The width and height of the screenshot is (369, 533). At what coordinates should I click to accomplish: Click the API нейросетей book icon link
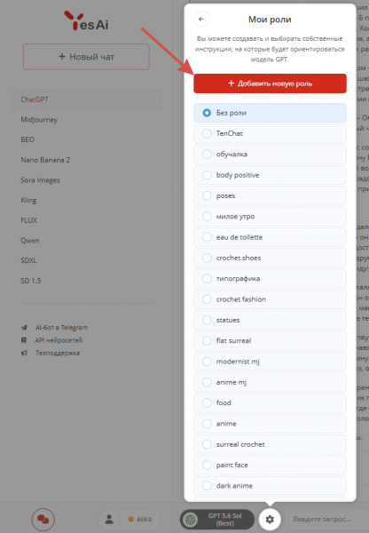click(x=24, y=340)
